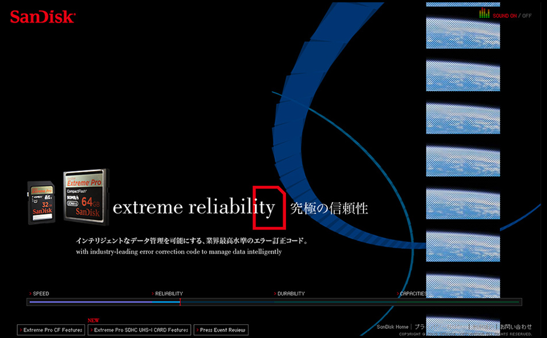Click the 究極の信頼性 Japanese heading
This screenshot has height=338, width=547.
click(x=329, y=208)
